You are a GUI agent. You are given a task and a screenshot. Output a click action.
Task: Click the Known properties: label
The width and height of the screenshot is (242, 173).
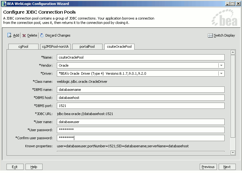point(39,146)
